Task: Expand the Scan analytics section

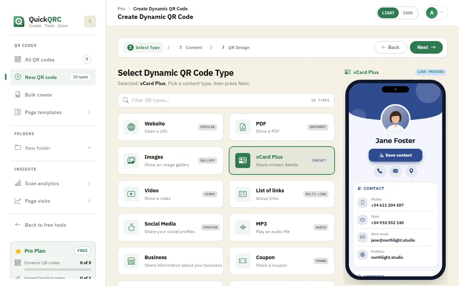Action: (89, 183)
